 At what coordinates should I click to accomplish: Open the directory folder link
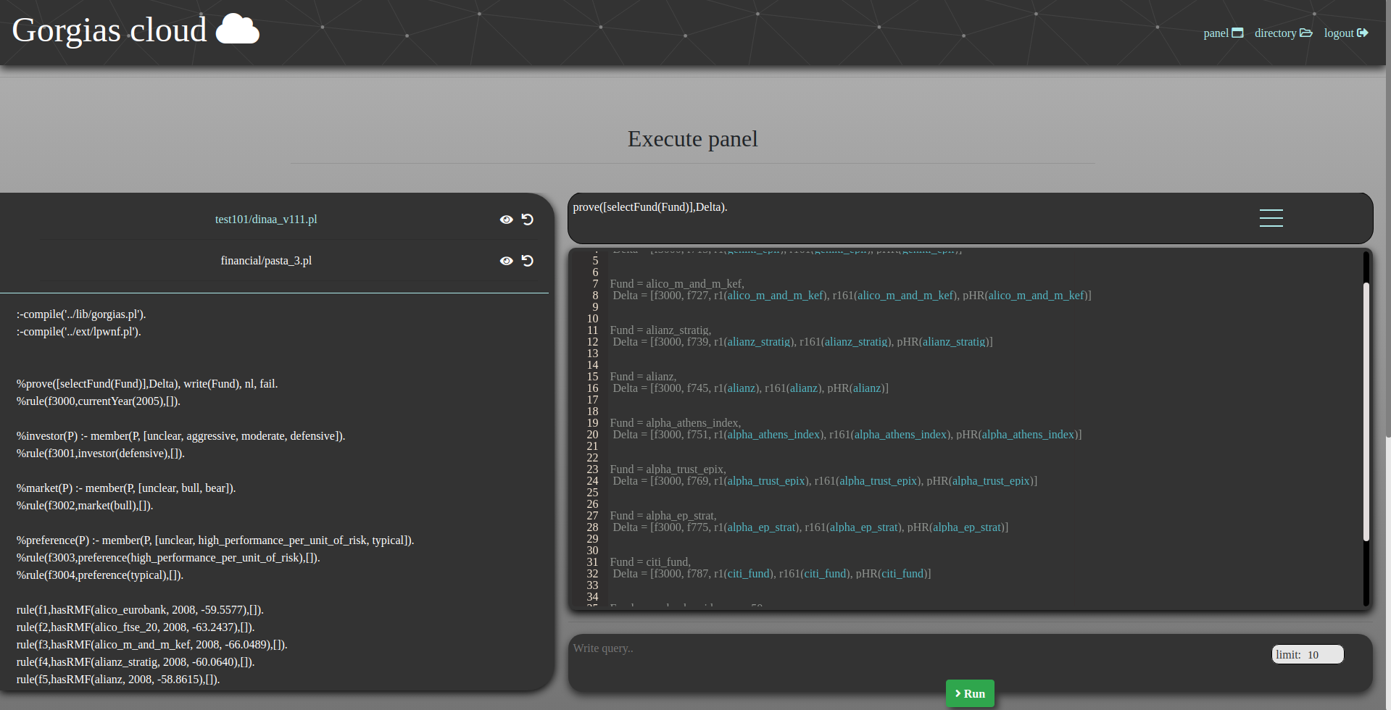pyautogui.click(x=1282, y=33)
